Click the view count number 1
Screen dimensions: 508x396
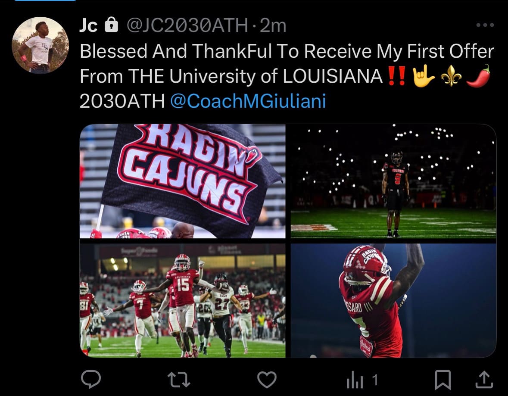(x=375, y=380)
